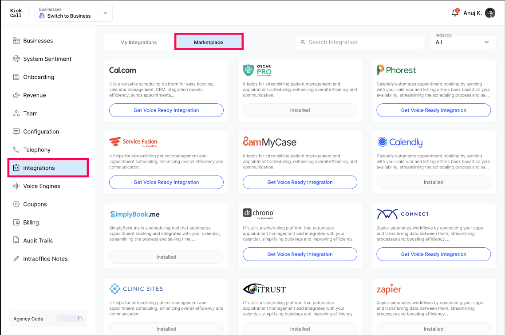Image resolution: width=505 pixels, height=335 pixels.
Task: Click the Zapier logo
Action: (x=389, y=289)
